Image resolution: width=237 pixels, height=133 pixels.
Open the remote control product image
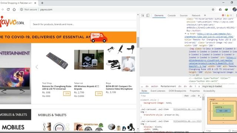tap(57, 61)
